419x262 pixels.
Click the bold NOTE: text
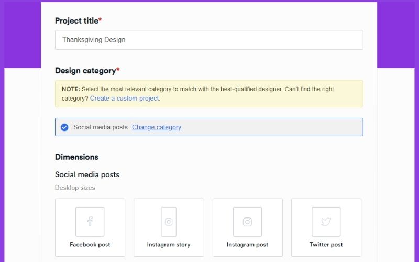pyautogui.click(x=71, y=90)
